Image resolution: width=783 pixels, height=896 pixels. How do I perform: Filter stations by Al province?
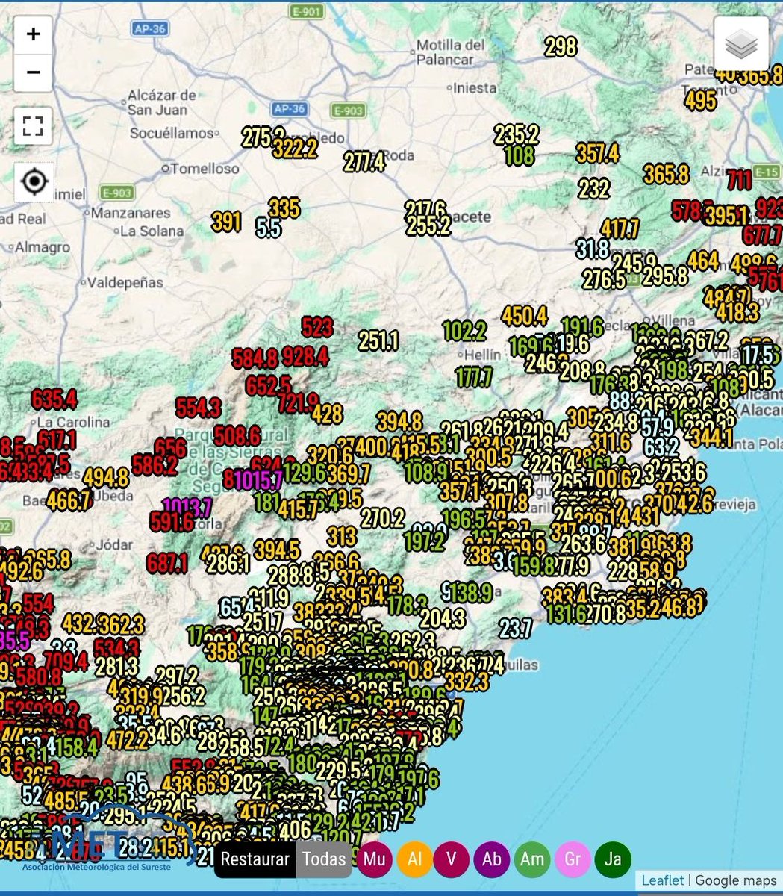click(x=415, y=859)
